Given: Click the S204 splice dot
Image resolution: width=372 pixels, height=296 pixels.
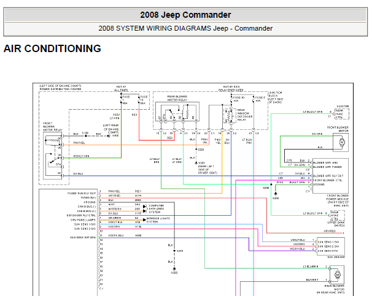Looking at the screenshot, I should click(174, 251).
